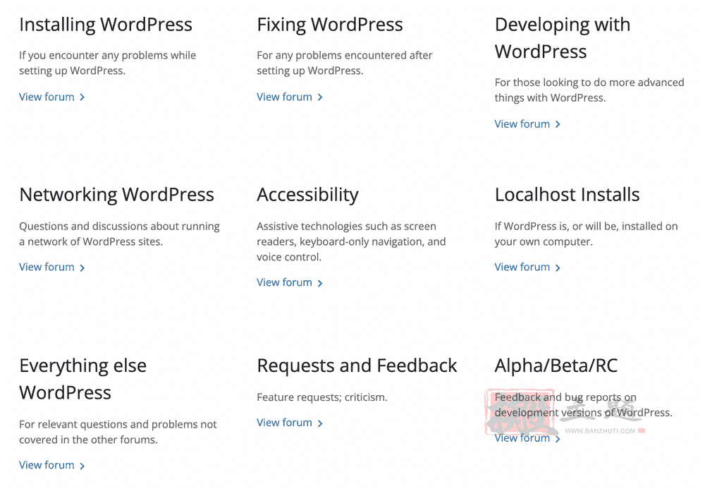Image resolution: width=705 pixels, height=489 pixels.
Task: Click text 'If you encounter any problems while'
Action: (107, 55)
